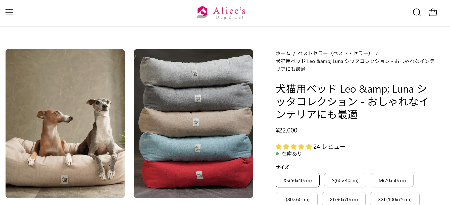Click the ¥22,000 price text
The image size is (450, 205).
(286, 130)
